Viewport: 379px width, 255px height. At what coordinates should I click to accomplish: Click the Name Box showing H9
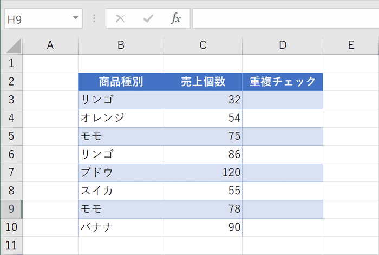[x=43, y=18]
